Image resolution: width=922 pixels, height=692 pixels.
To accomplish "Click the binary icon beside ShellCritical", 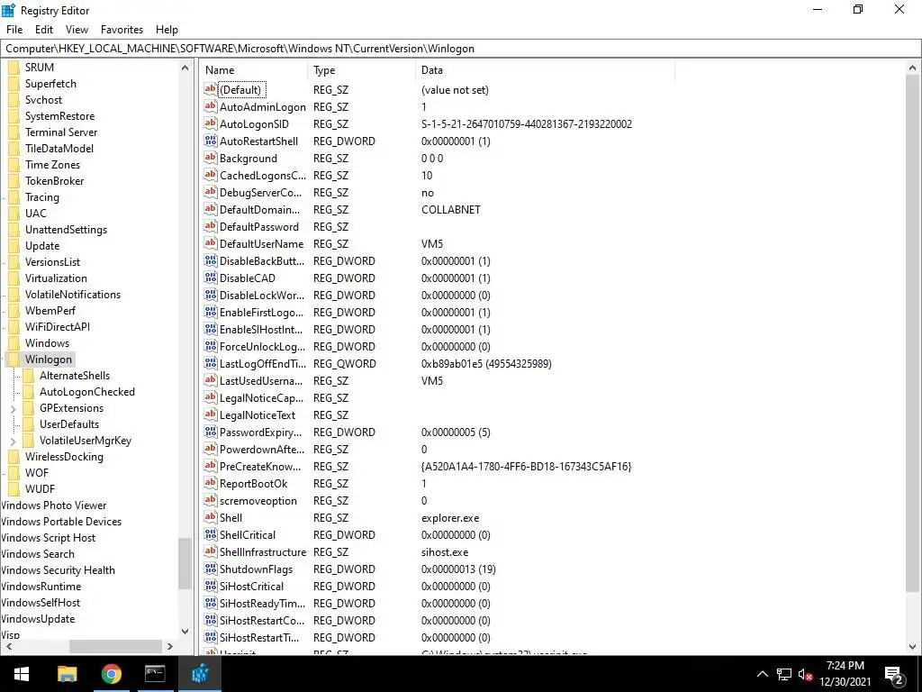I will 211,535.
